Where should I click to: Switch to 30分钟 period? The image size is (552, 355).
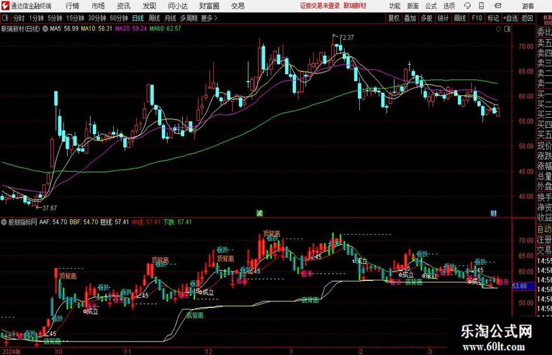pyautogui.click(x=97, y=18)
